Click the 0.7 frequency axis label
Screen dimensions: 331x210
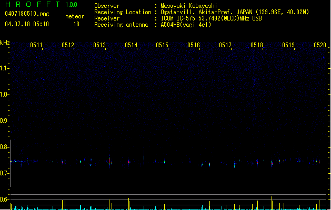pos(4,173)
